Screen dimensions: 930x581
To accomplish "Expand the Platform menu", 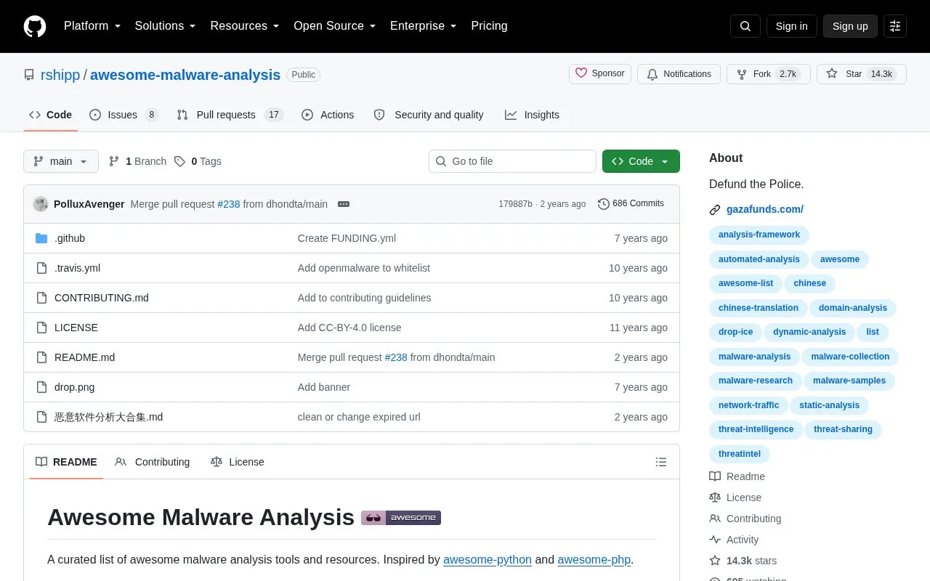I will tap(92, 26).
